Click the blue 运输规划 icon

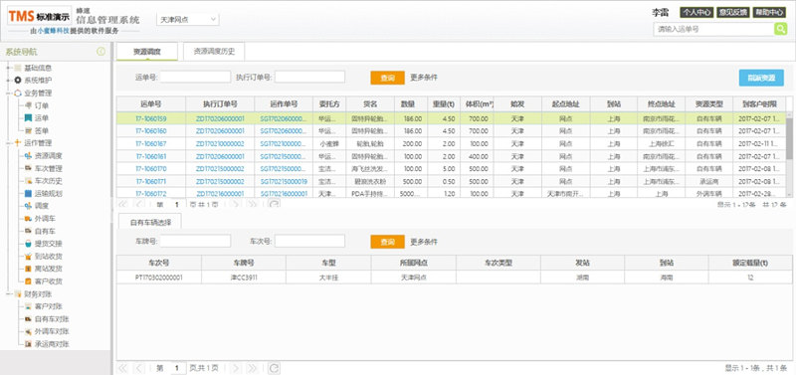coord(29,193)
